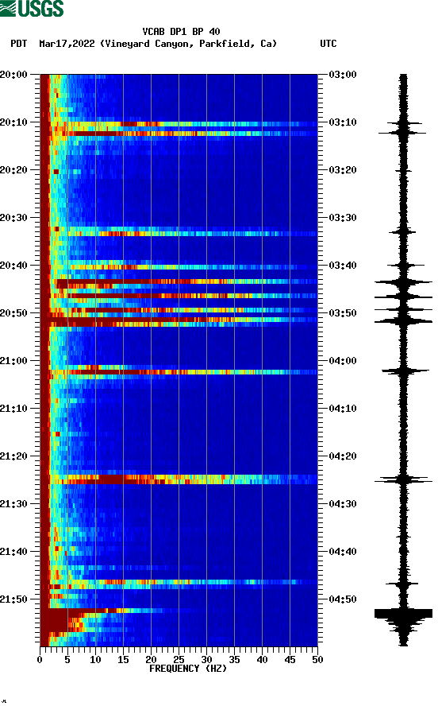The image size is (438, 710).
Task: Click the large seismogram burst near 04:52 UTC
Action: point(403,614)
